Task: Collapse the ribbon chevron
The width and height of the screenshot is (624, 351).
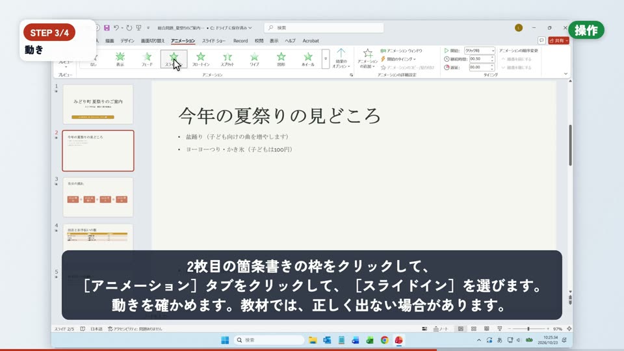Action: pyautogui.click(x=565, y=74)
